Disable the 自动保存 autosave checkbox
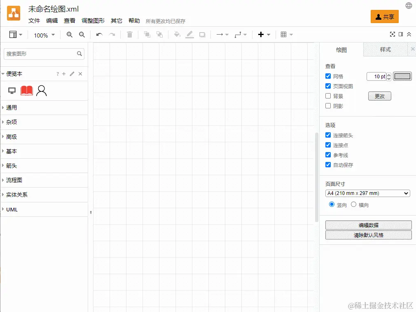The image size is (416, 312). coord(328,164)
